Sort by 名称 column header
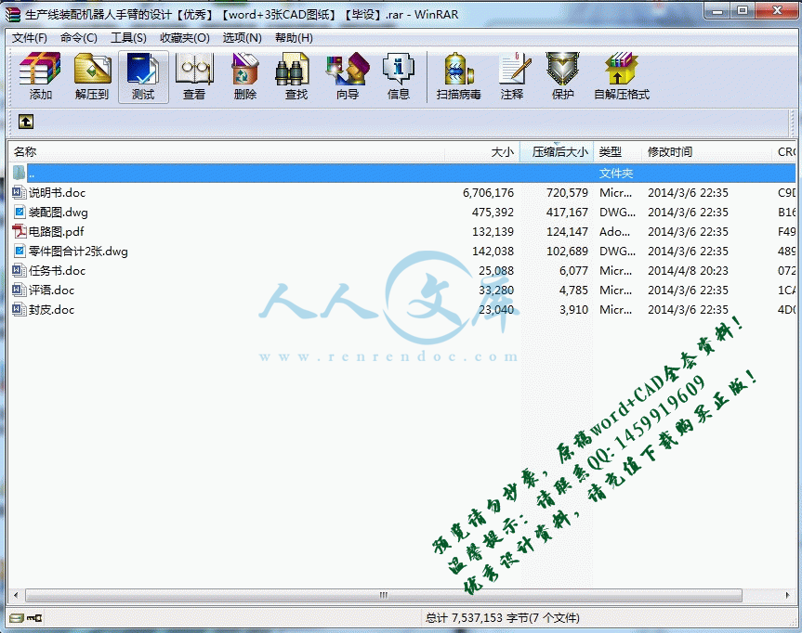Image resolution: width=802 pixels, height=633 pixels. [227, 151]
